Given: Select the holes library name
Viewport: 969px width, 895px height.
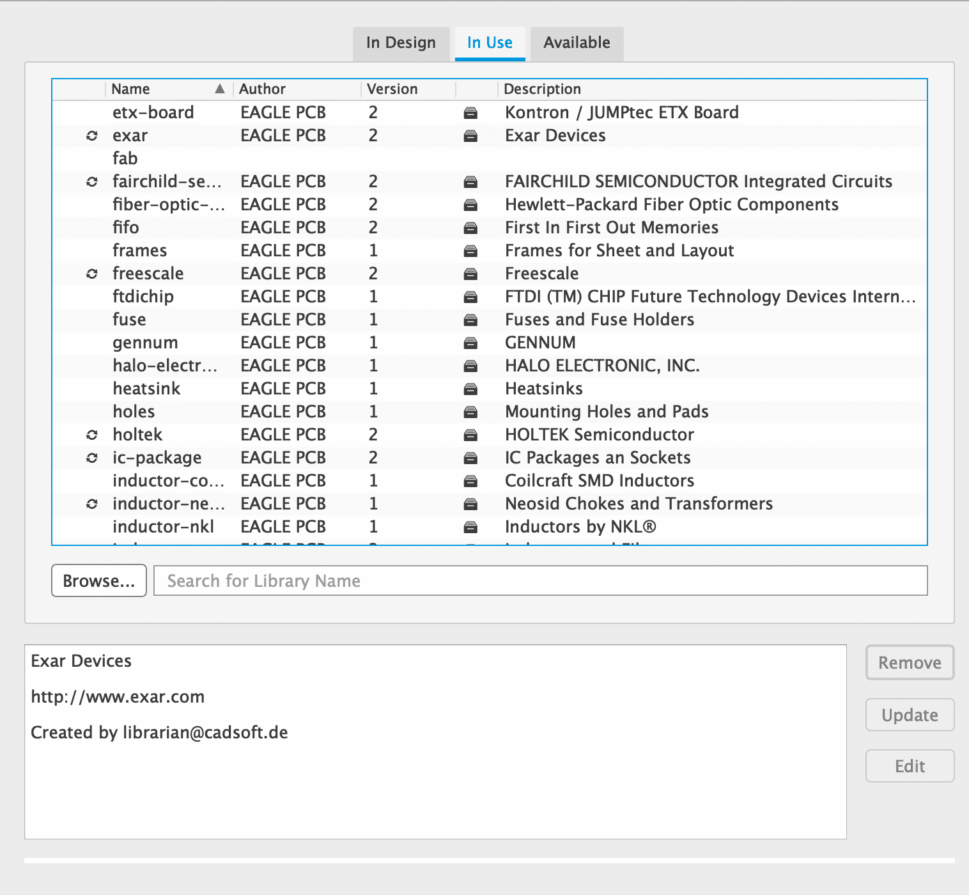Looking at the screenshot, I should tap(134, 412).
